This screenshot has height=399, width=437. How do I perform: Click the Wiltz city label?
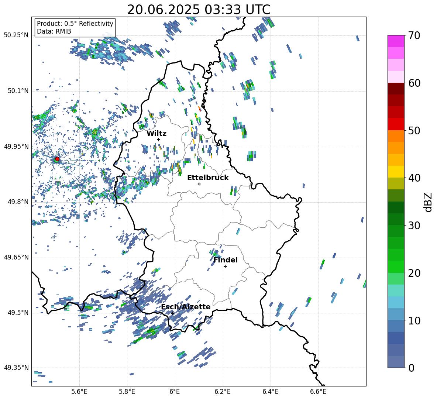point(156,134)
